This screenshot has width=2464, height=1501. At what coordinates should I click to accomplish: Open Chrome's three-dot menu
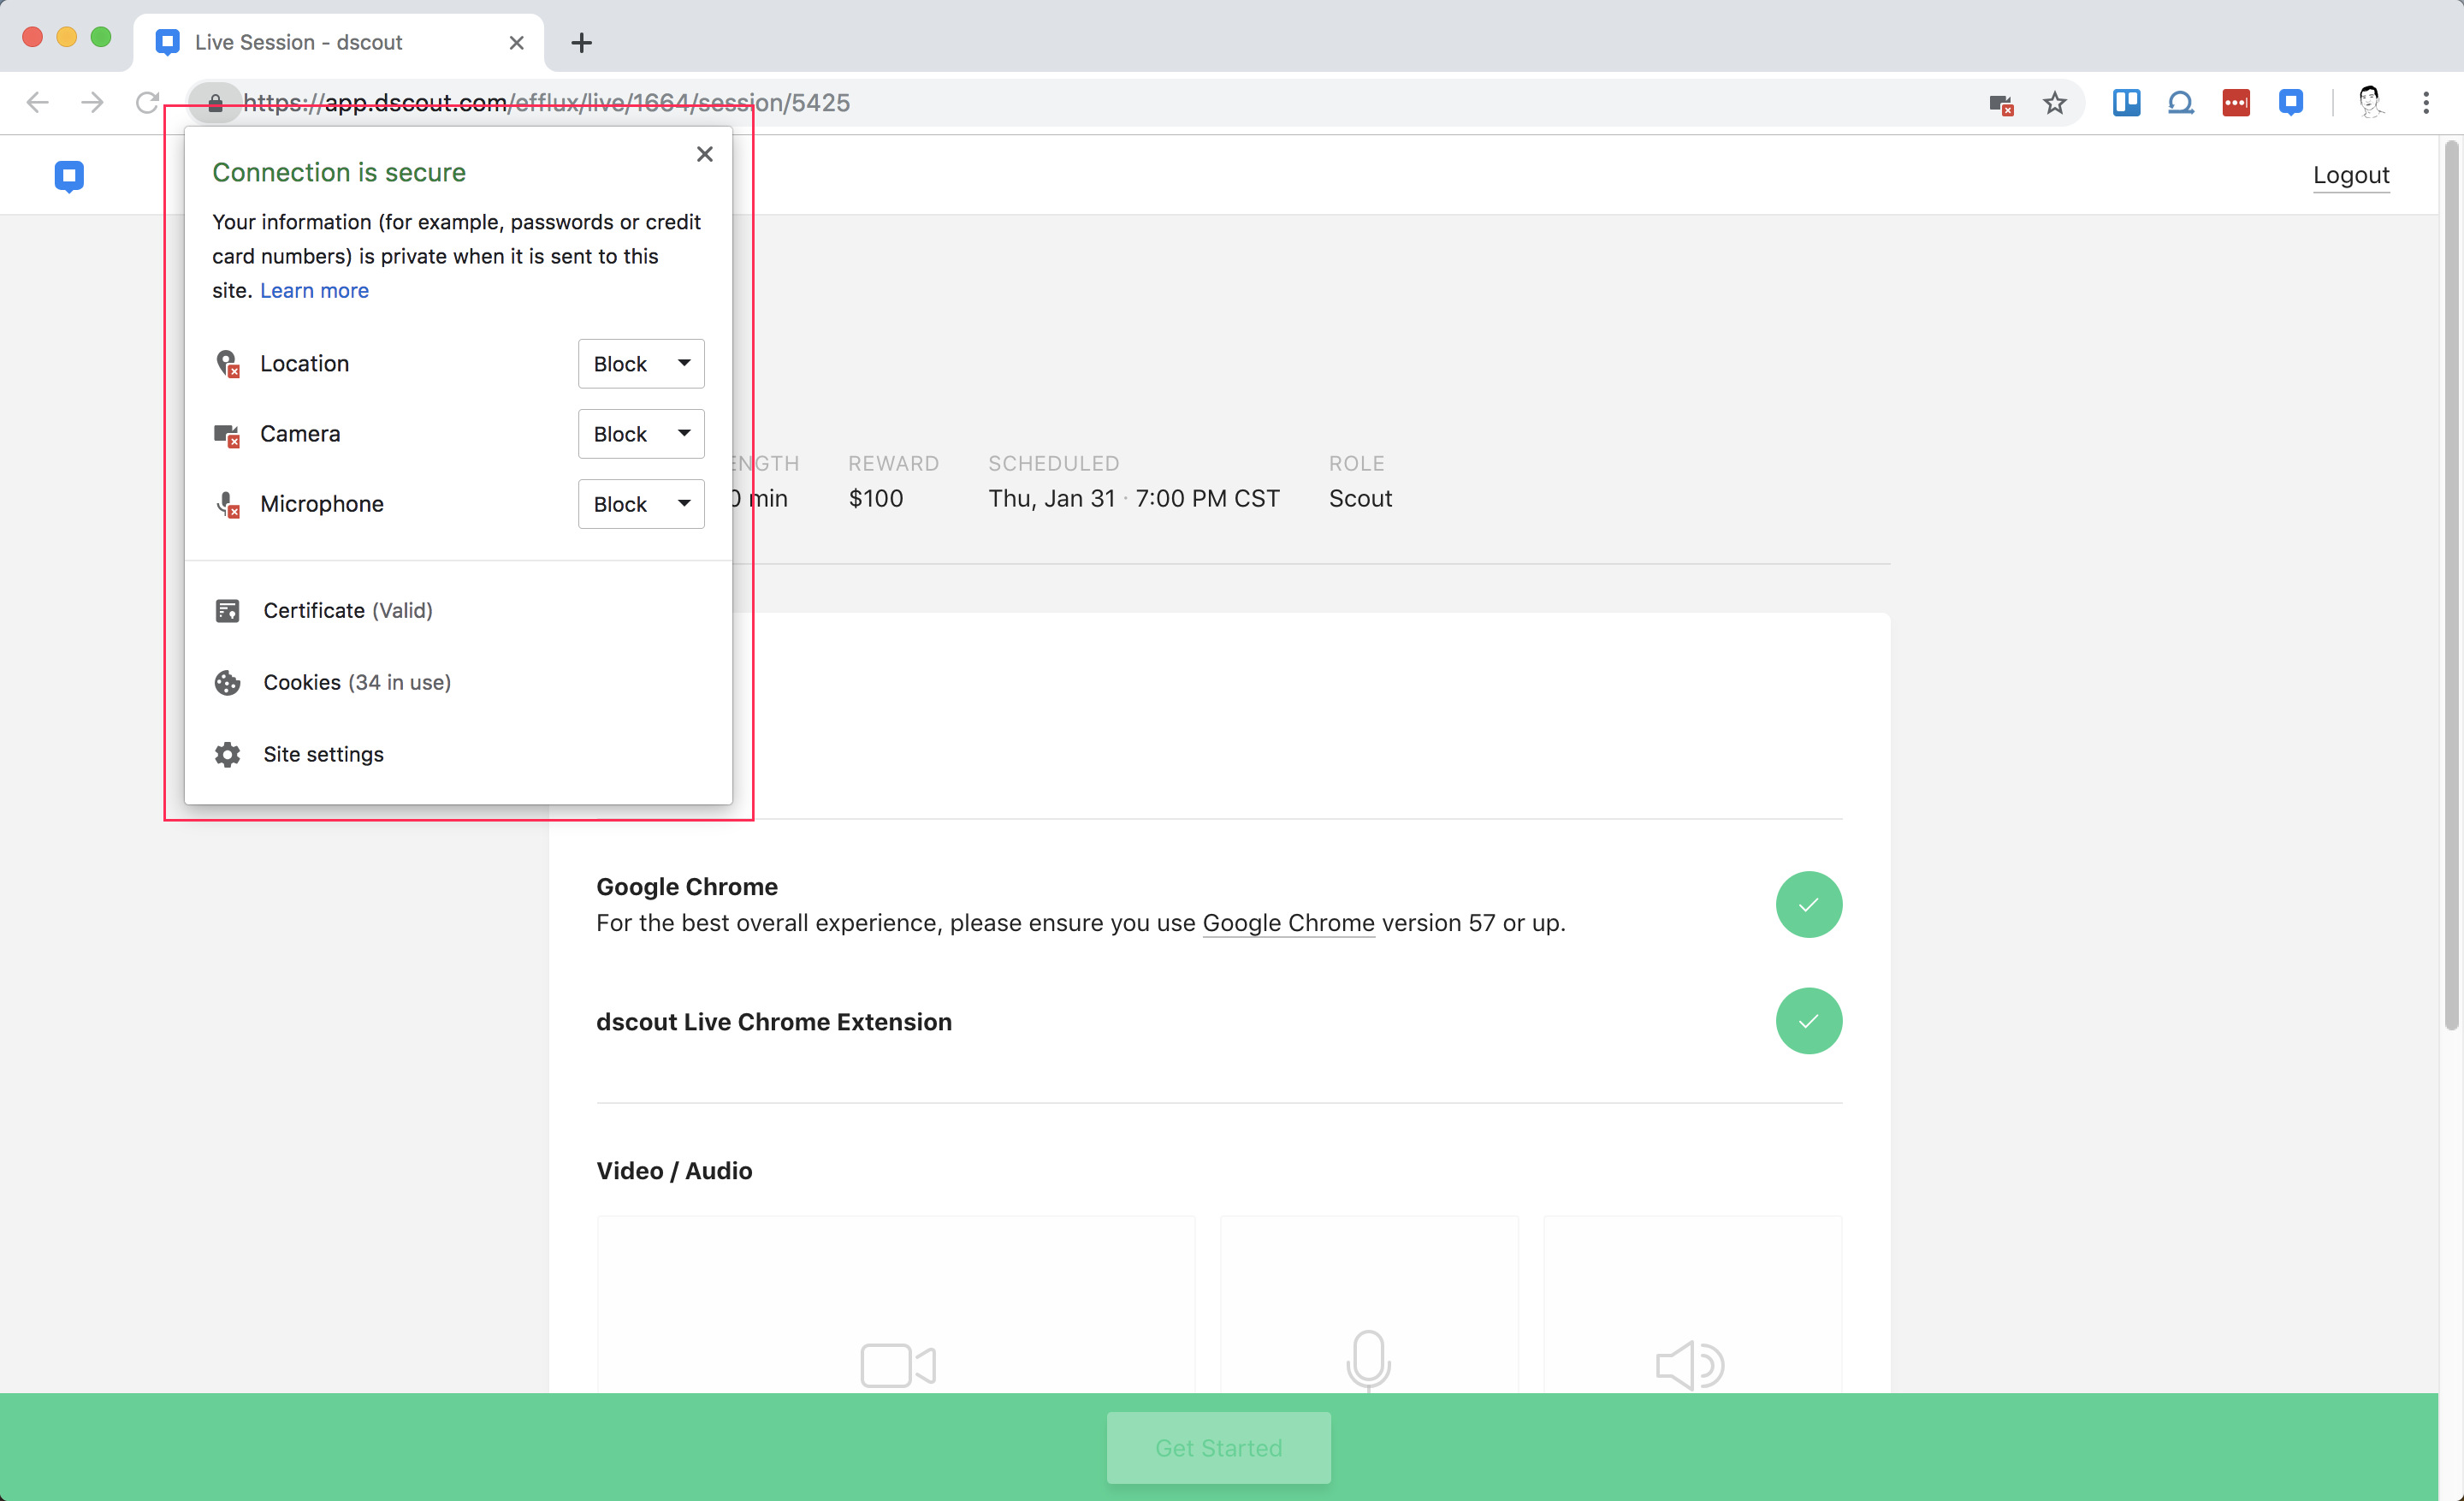(2425, 103)
